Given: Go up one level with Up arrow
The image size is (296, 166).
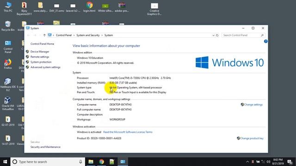Looking at the screenshot, I should (44, 35).
